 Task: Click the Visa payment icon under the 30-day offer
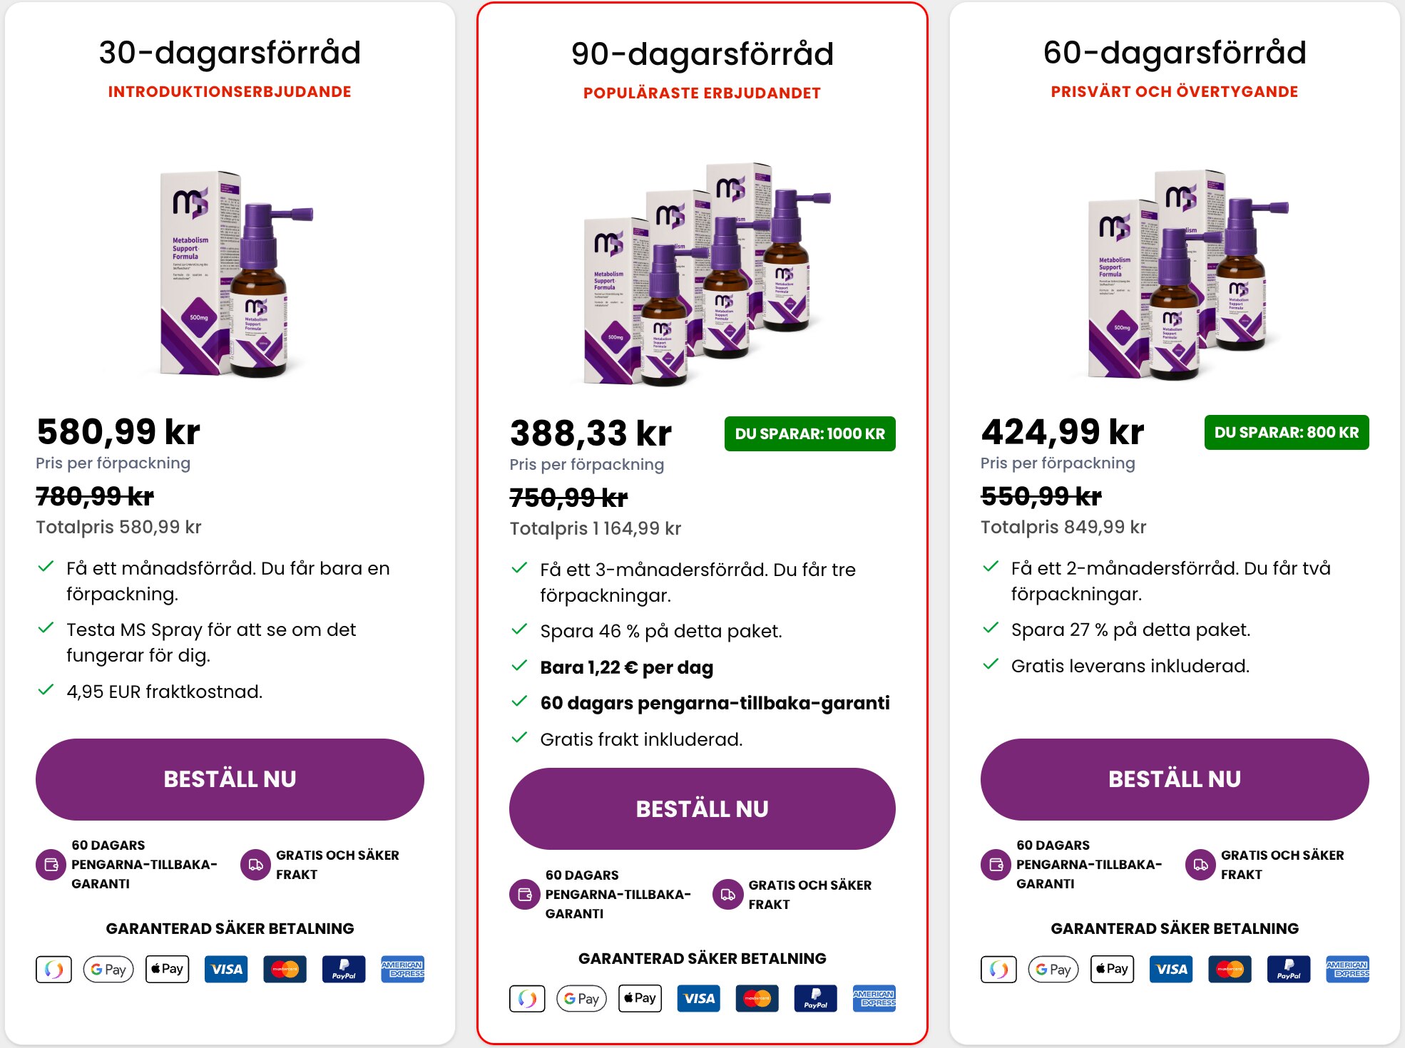click(225, 969)
